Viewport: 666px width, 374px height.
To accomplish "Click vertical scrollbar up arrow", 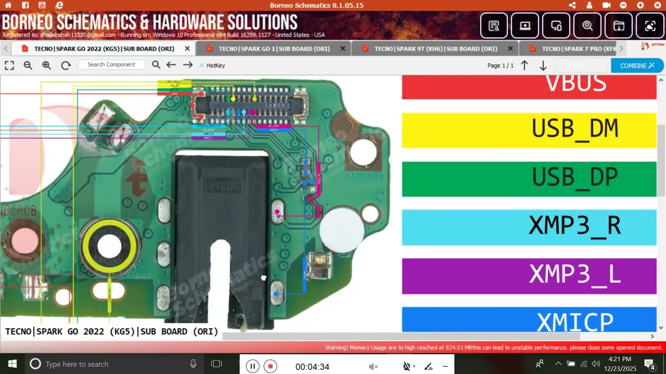I will (661, 79).
